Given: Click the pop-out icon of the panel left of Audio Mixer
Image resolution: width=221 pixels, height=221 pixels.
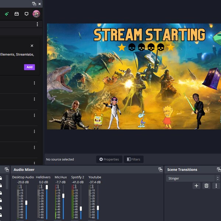Looking at the screenshot, I should 7,169.
